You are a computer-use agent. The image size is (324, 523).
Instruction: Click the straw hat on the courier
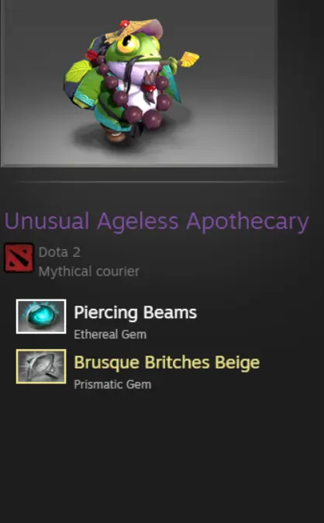coord(133,32)
